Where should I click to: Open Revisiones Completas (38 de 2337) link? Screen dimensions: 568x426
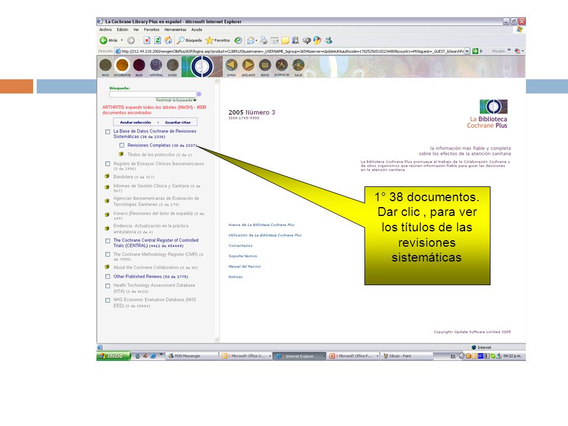(162, 146)
